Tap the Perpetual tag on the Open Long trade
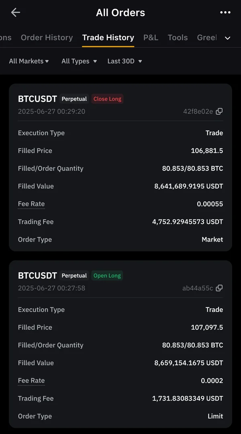 pyautogui.click(x=74, y=276)
